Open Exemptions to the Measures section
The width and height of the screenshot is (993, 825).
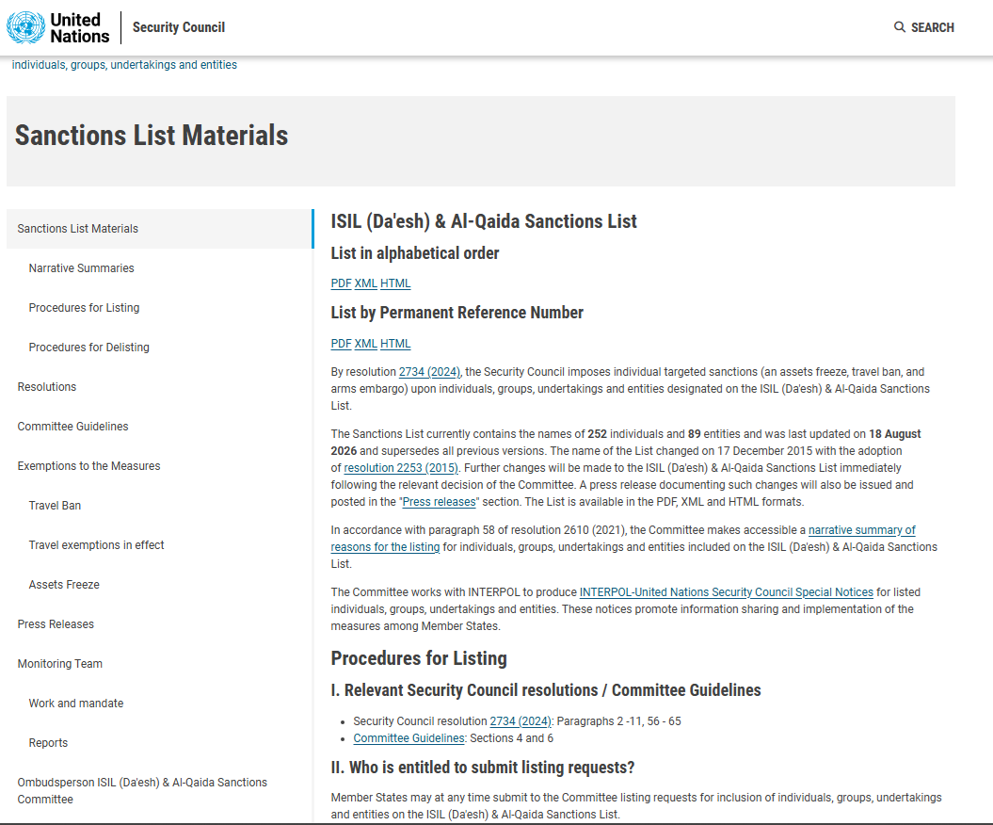pyautogui.click(x=88, y=466)
